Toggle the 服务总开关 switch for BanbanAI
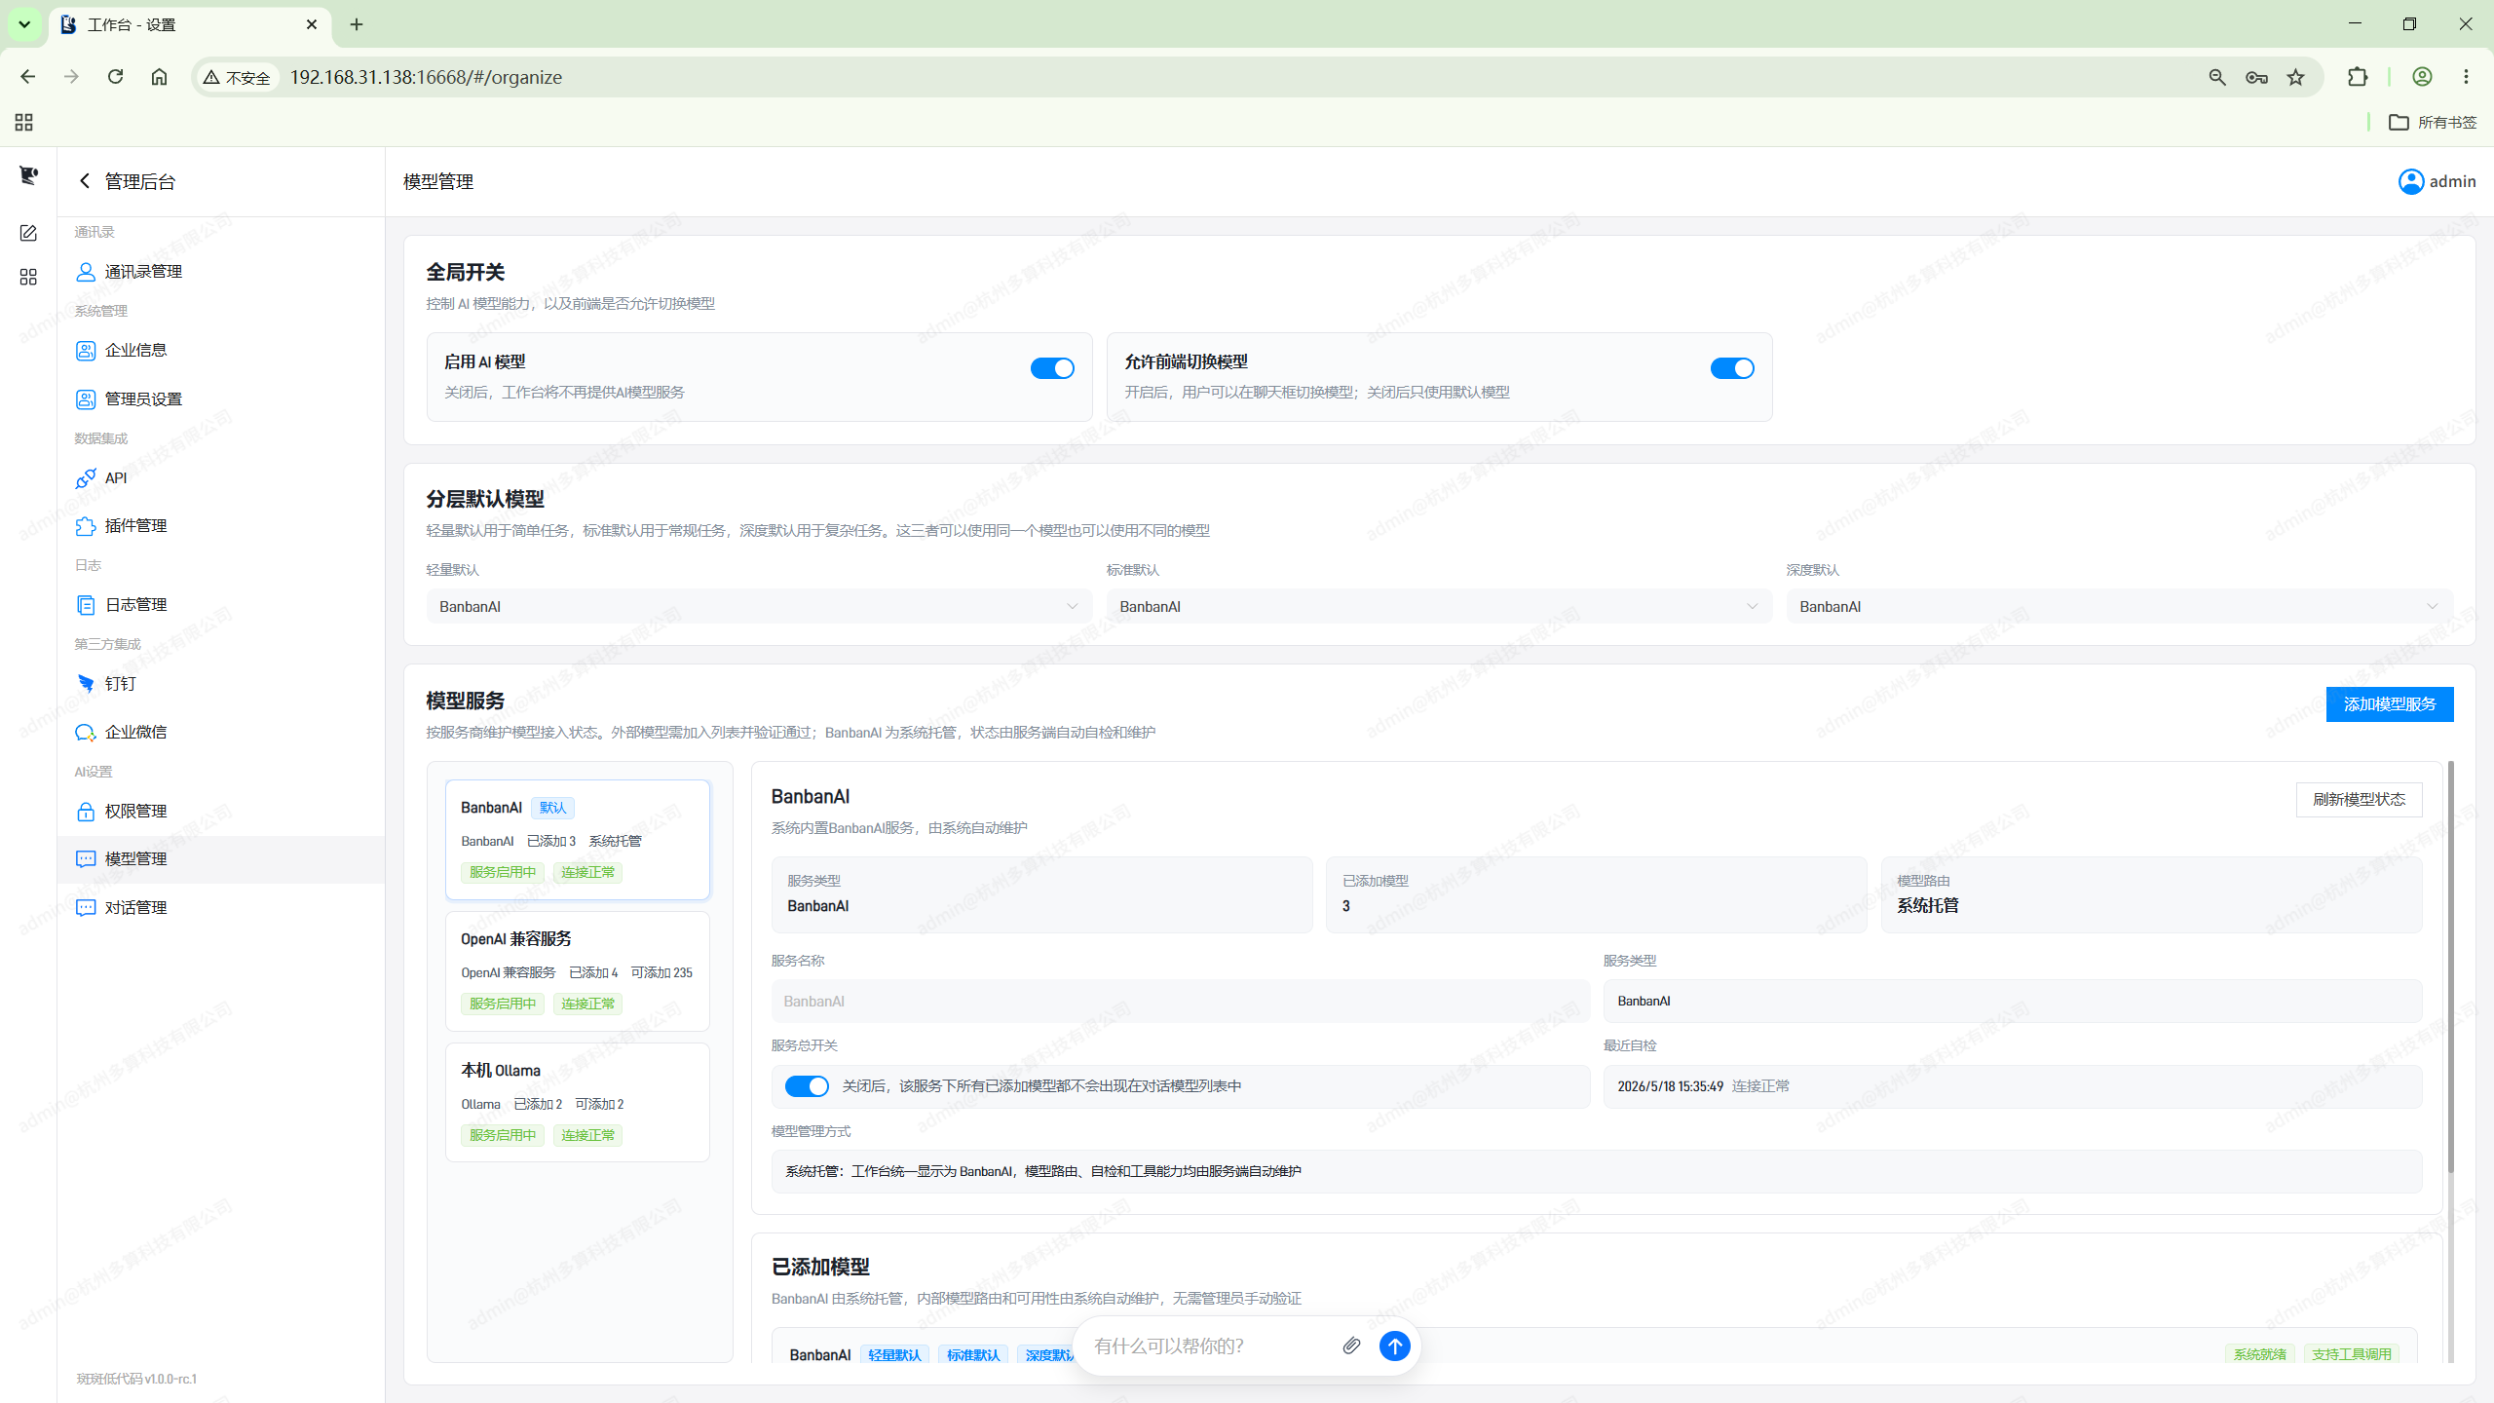This screenshot has width=2494, height=1403. coord(807,1086)
